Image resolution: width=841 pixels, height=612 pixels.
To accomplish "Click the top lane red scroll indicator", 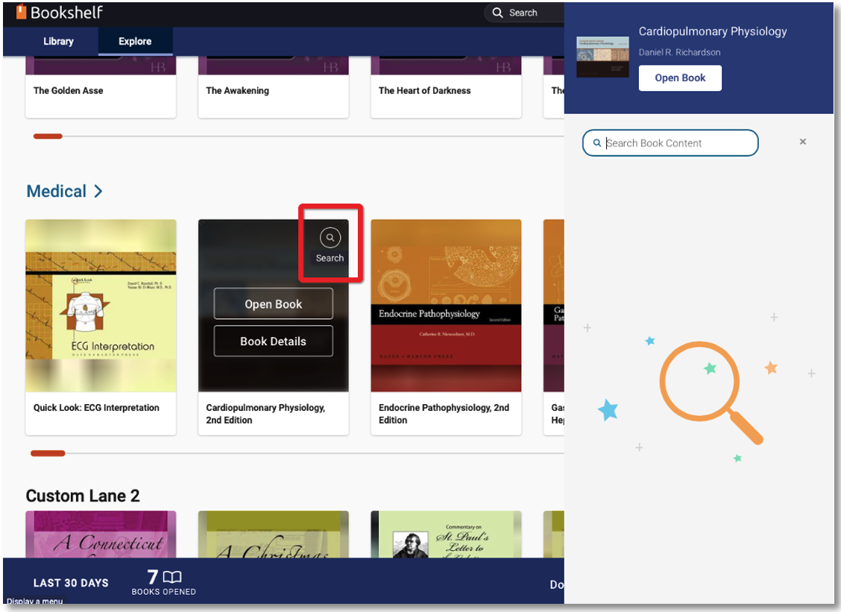I will (48, 136).
